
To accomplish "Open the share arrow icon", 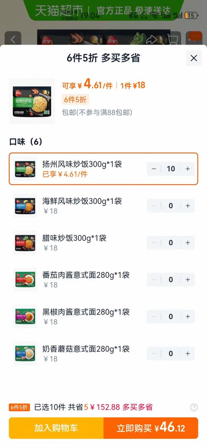I will tap(152, 39).
